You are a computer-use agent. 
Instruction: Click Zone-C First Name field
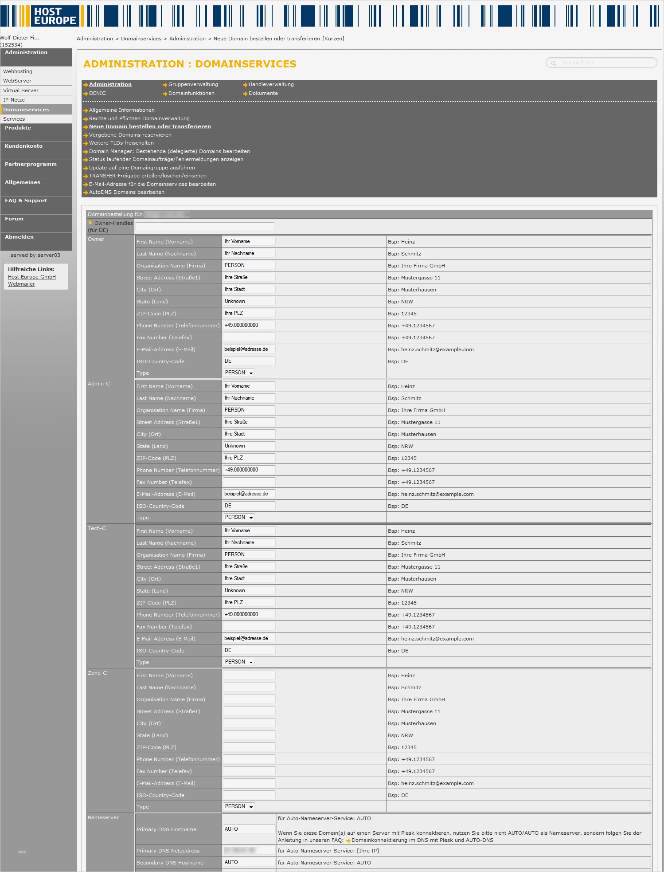pos(249,675)
